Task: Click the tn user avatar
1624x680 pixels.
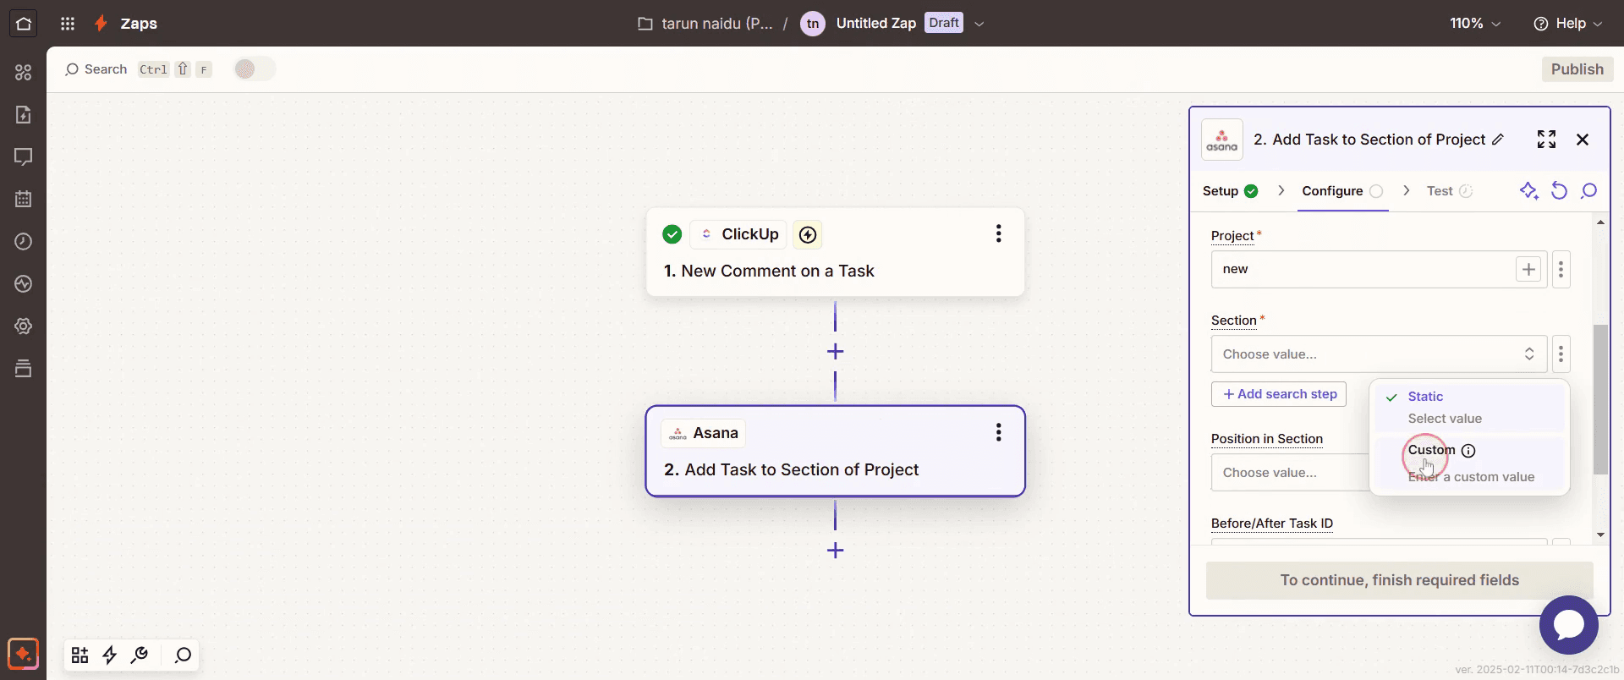Action: (813, 24)
